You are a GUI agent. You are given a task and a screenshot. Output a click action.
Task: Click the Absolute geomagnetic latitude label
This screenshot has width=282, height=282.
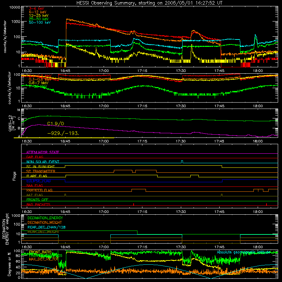pos(244,252)
